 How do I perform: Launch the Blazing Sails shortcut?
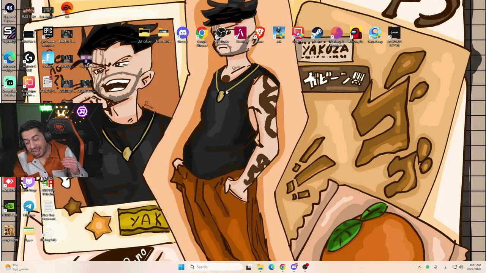(48, 234)
